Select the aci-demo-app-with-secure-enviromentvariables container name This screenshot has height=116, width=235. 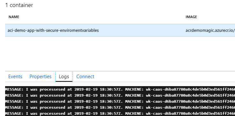click(53, 30)
